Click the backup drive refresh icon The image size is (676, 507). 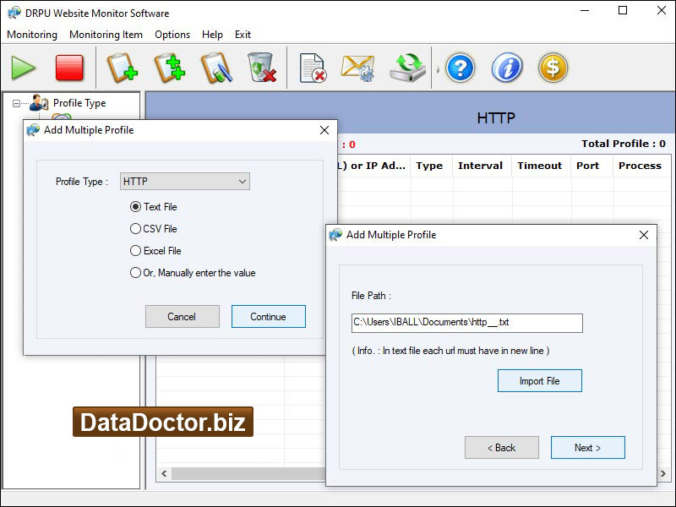click(408, 68)
